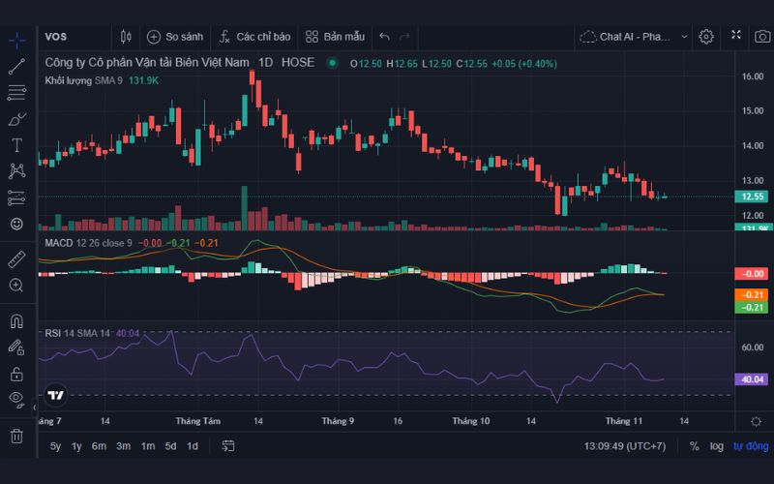Take a chart snapshot with camera icon
Viewport: 774px width, 484px height.
(x=759, y=37)
